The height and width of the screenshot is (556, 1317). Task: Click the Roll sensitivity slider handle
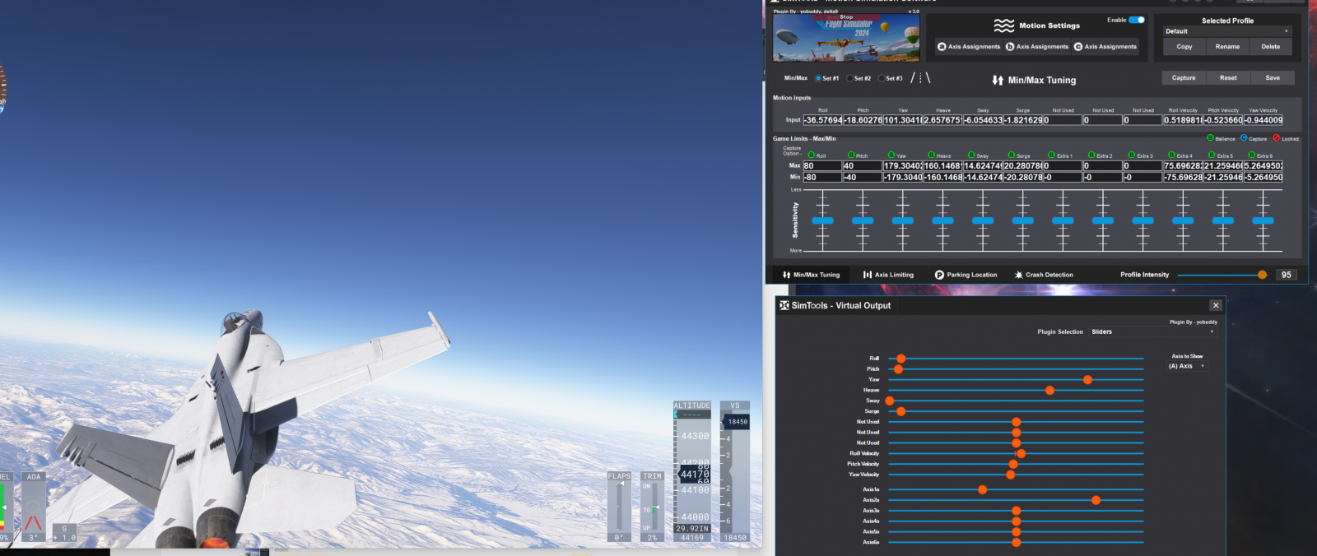pos(822,220)
